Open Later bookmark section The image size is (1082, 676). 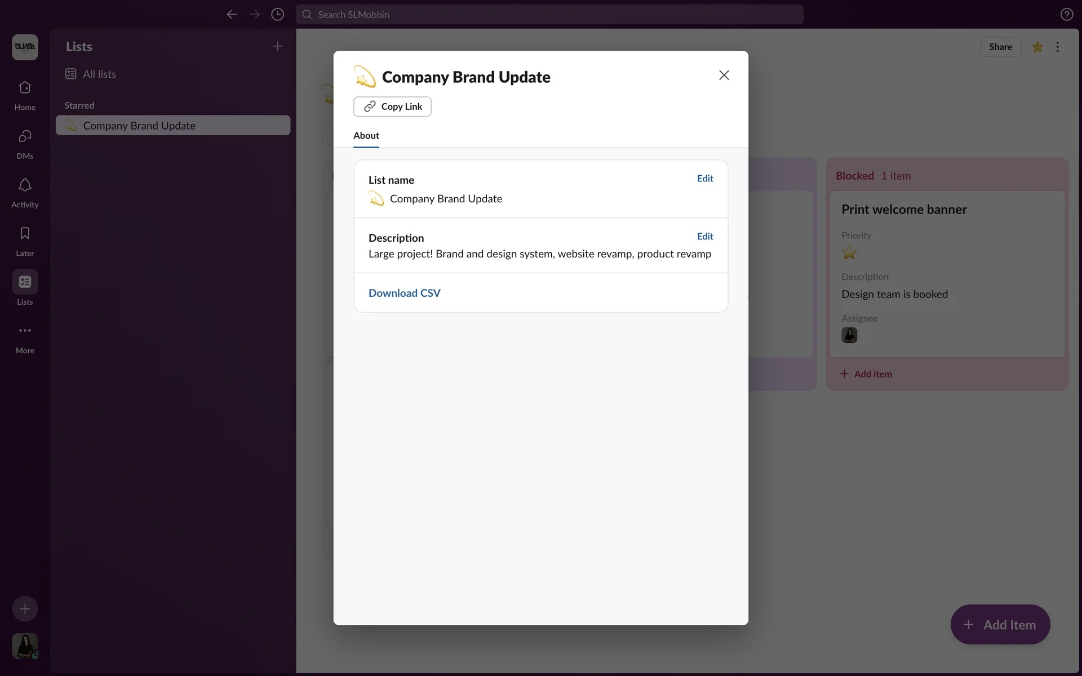pos(25,241)
